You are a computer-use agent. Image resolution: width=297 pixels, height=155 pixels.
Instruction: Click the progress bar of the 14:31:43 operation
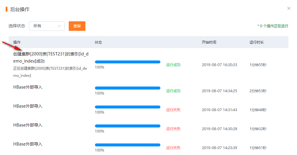tap(128, 107)
